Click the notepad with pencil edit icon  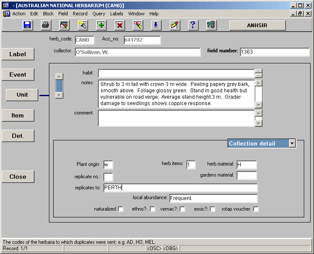[x=174, y=25]
